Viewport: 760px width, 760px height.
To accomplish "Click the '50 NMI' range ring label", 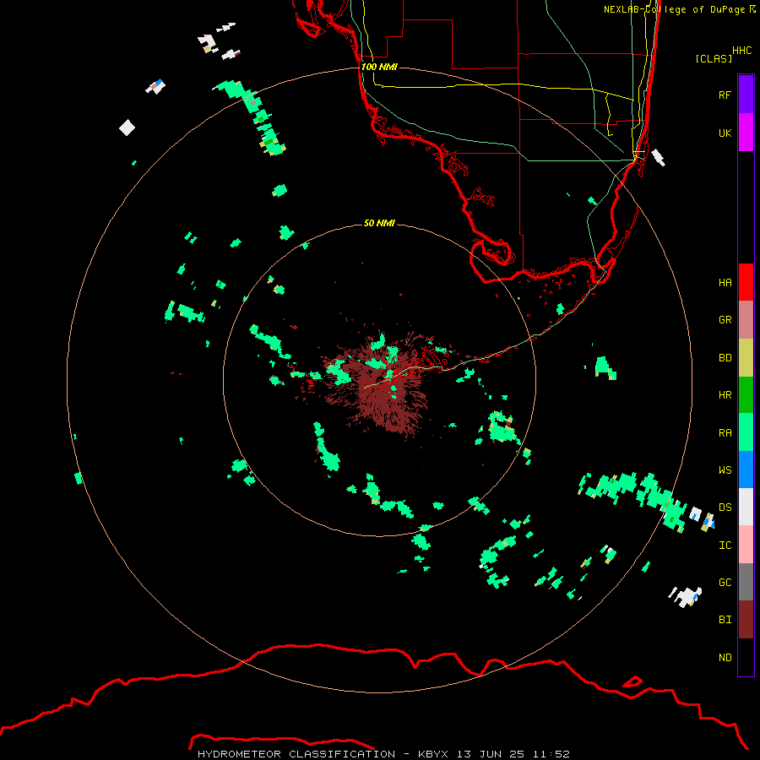I will click(379, 223).
